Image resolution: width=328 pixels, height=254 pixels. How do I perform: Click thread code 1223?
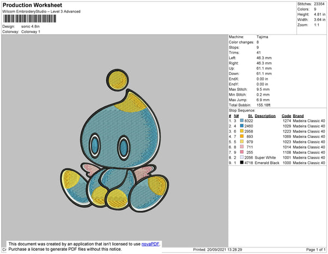pos(287,131)
